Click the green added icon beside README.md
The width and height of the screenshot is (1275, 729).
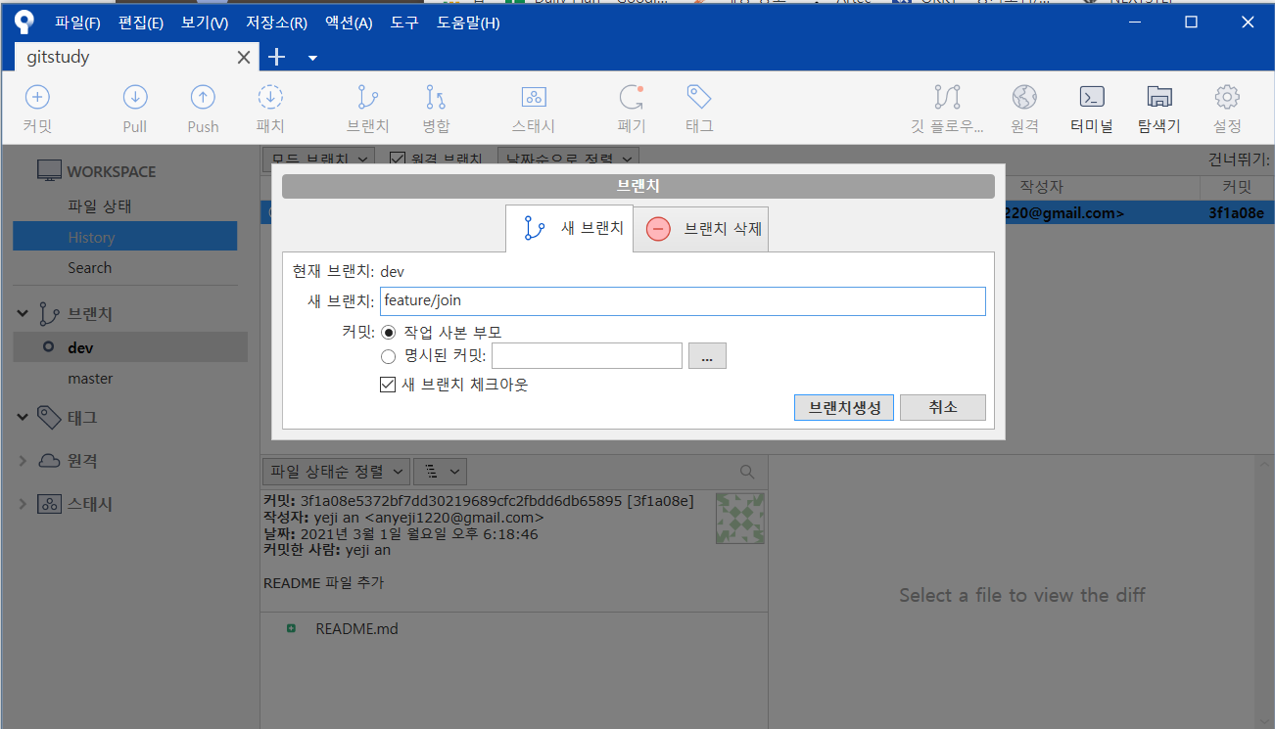point(291,628)
